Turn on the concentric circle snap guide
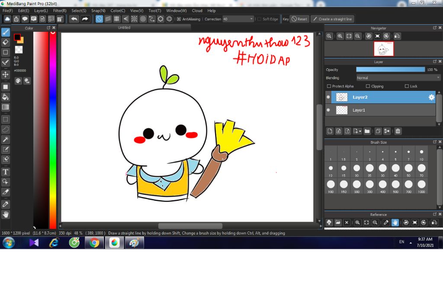 (x=143, y=19)
